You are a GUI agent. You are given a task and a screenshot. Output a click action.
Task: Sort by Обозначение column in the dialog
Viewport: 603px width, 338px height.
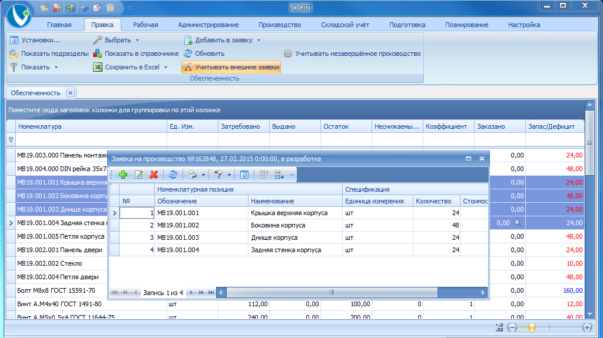point(201,201)
